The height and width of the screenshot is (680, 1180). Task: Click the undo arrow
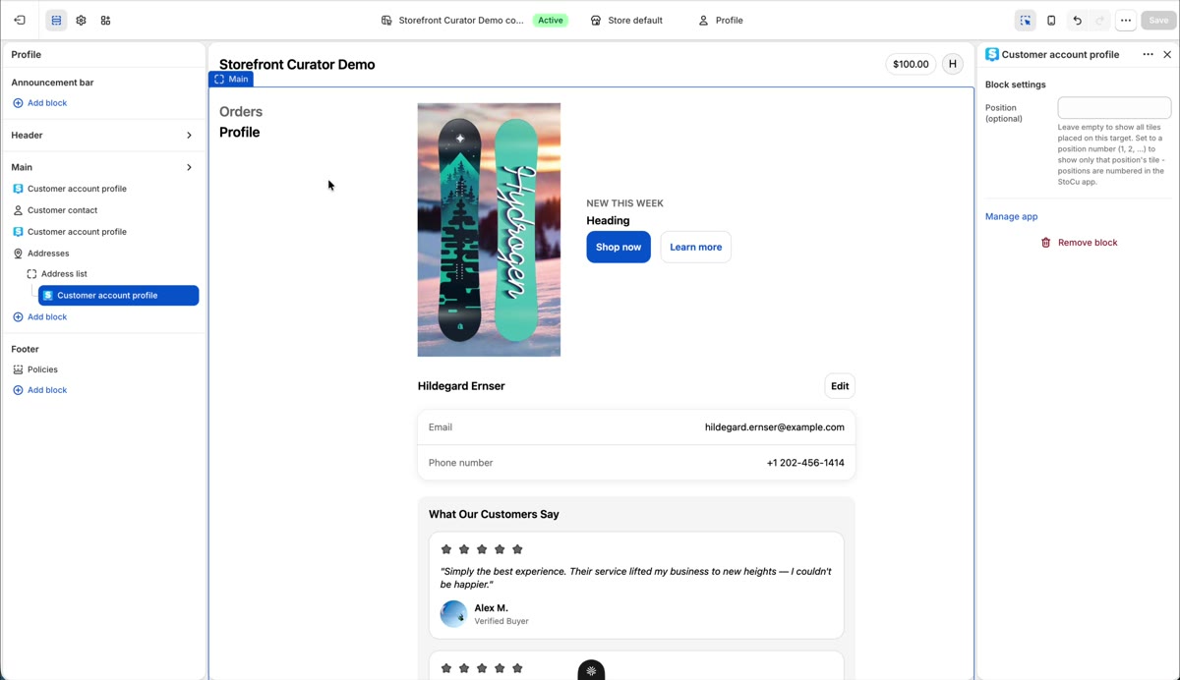tap(1078, 21)
